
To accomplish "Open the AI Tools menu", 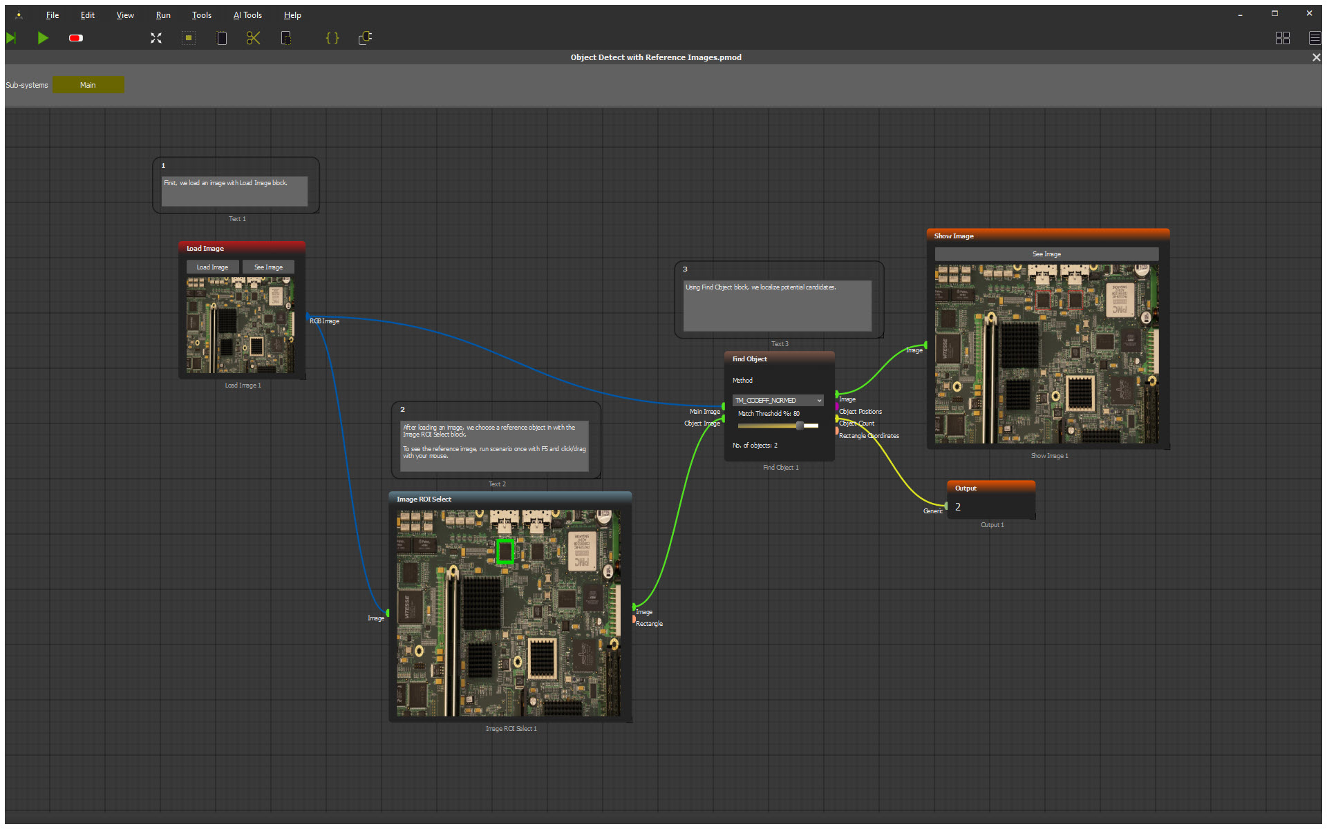I will 247,15.
